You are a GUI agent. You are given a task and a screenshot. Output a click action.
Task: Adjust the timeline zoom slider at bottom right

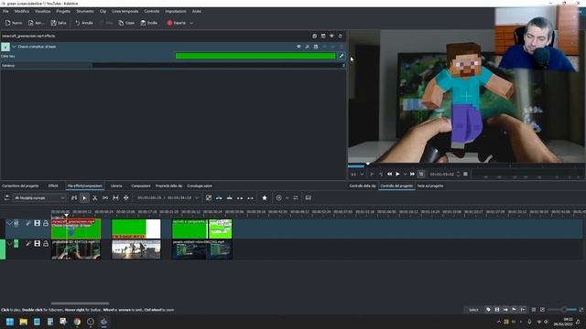562,310
